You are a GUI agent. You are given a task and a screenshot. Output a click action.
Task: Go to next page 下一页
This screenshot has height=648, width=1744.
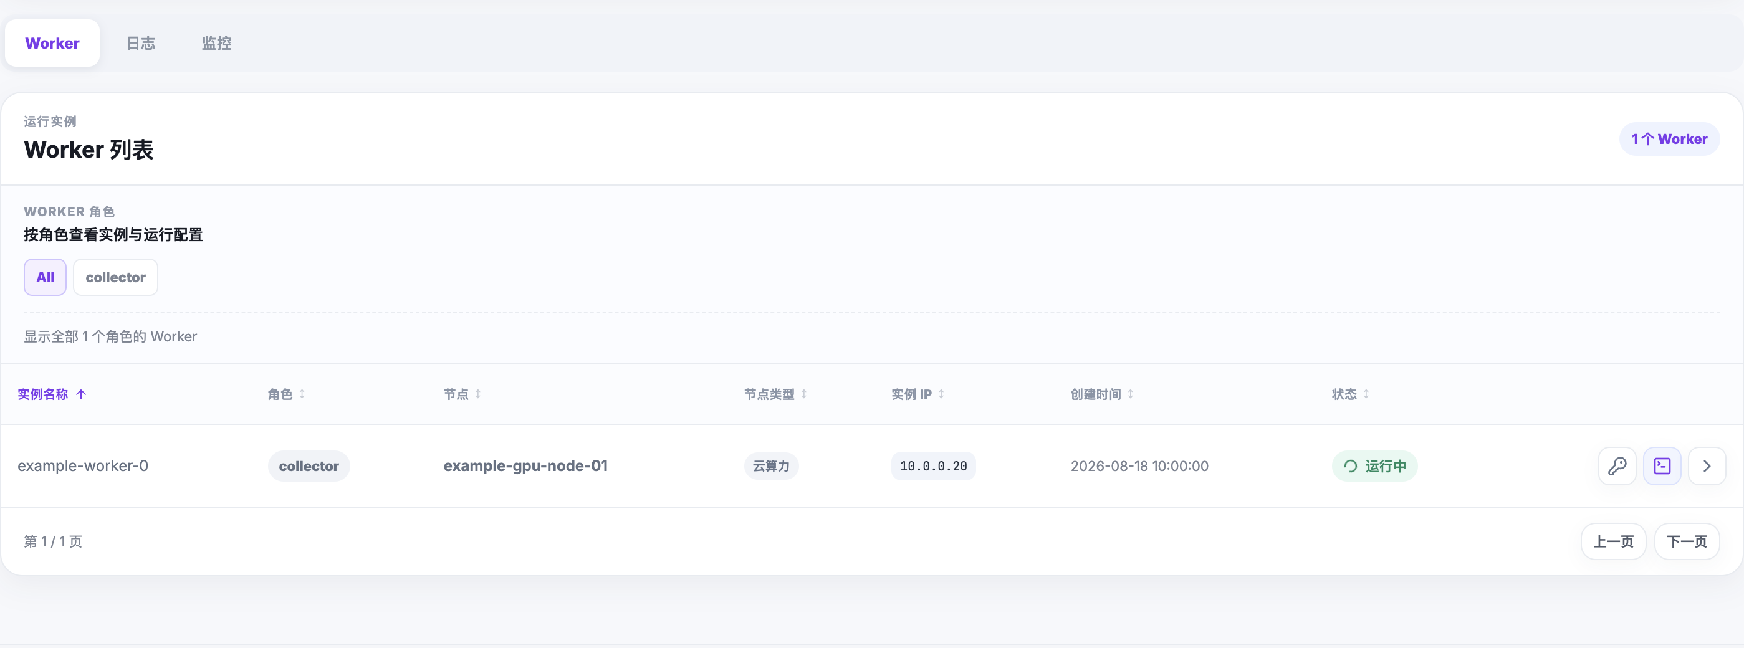point(1687,541)
